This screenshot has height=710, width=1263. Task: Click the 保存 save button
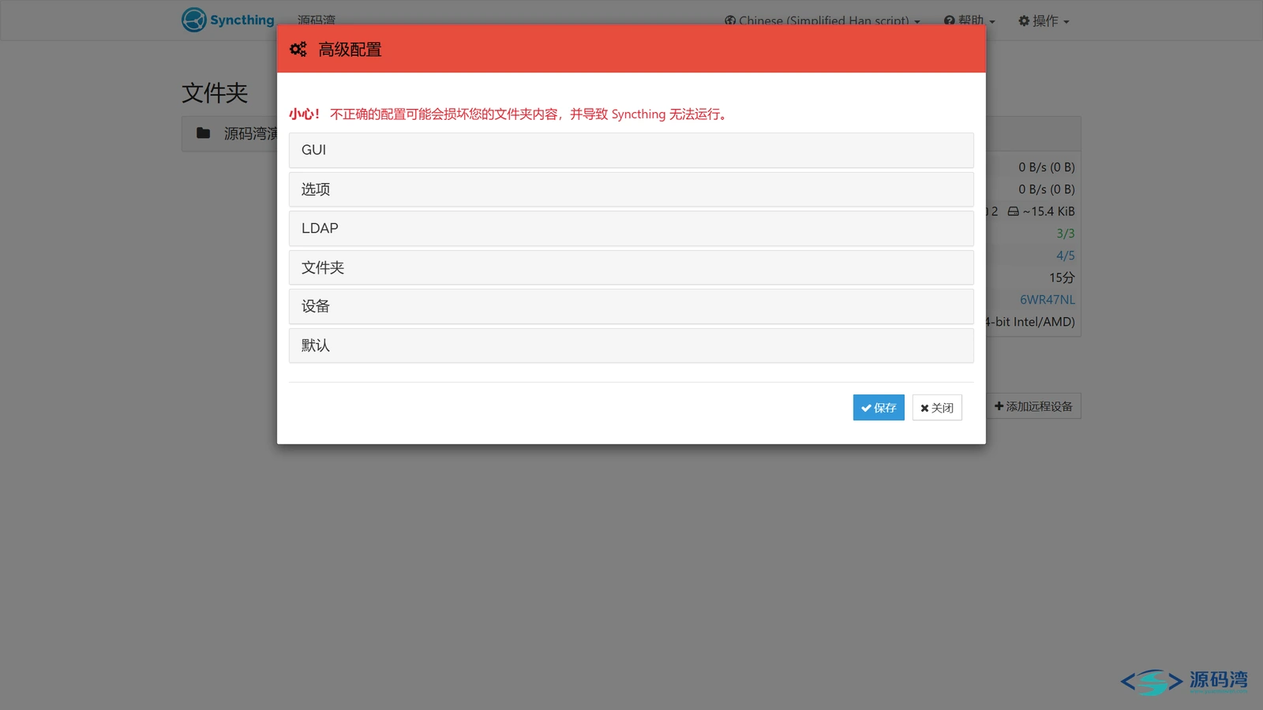(879, 408)
